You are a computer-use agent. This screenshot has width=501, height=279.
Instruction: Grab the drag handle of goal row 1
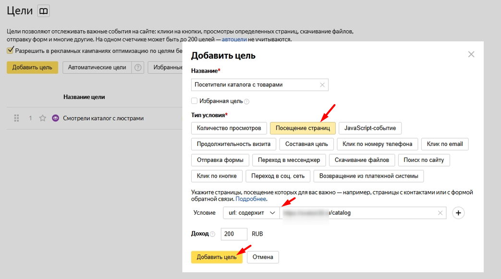(x=17, y=118)
